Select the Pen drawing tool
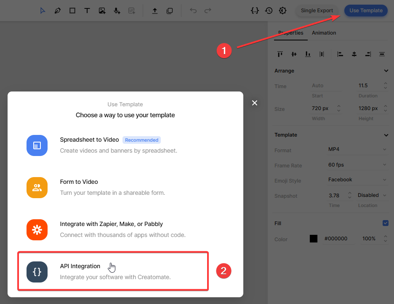 tap(58, 11)
